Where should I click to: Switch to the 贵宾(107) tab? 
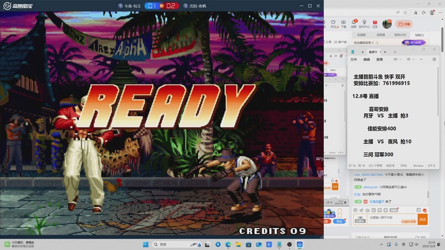tap(400, 35)
